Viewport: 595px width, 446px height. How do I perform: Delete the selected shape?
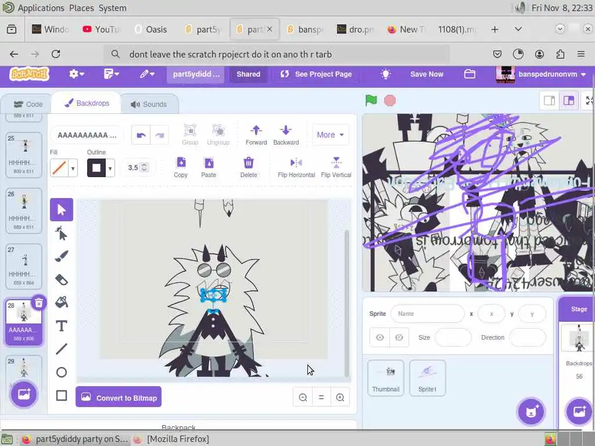pyautogui.click(x=249, y=167)
